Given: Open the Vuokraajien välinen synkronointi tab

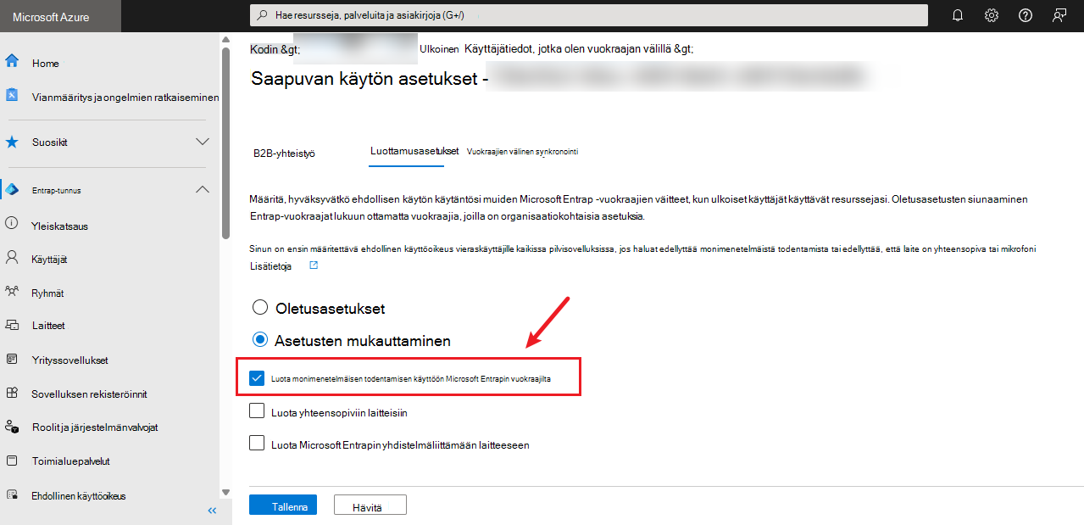Looking at the screenshot, I should 522,151.
